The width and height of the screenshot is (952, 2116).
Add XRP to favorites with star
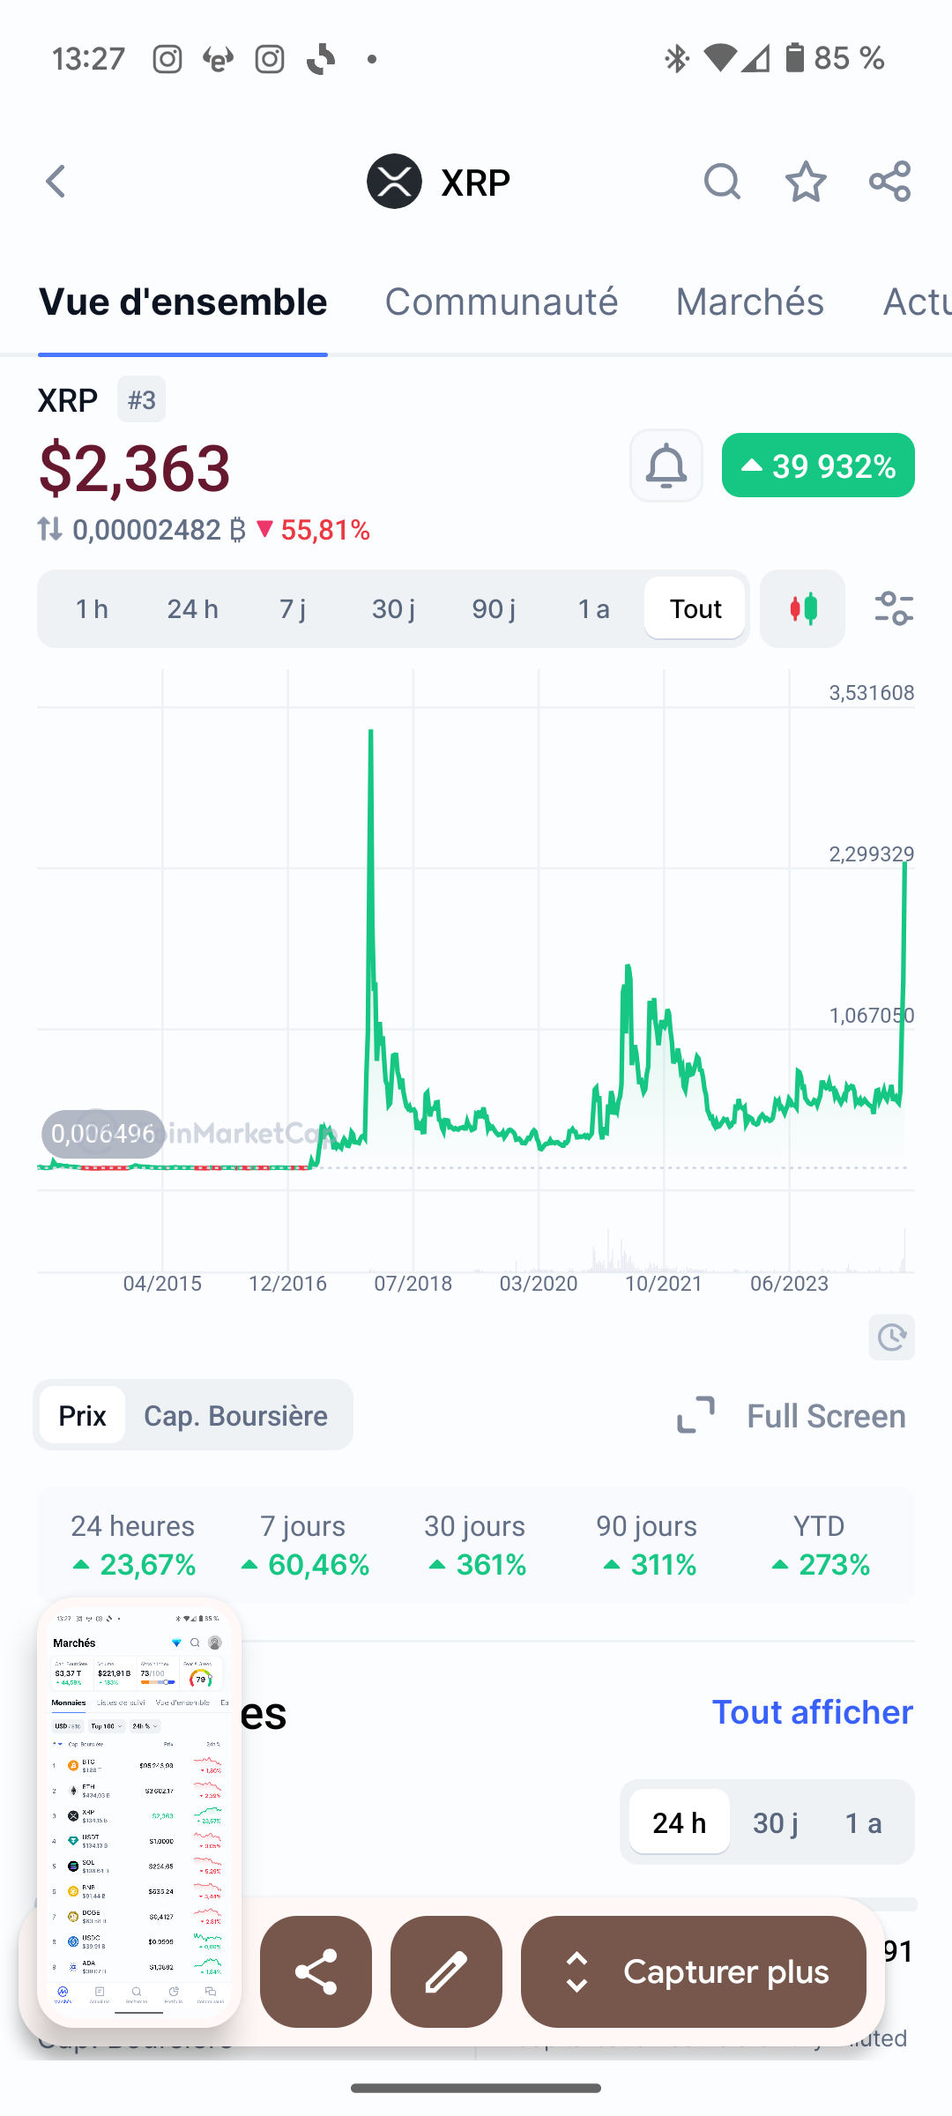[806, 182]
